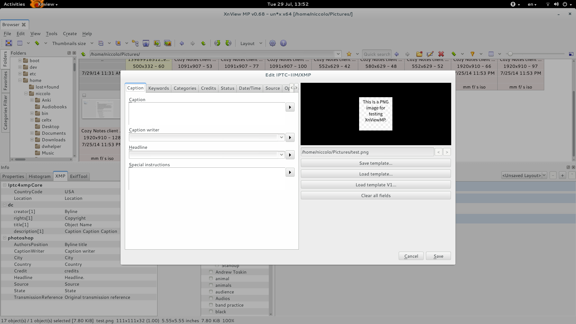Open settings with the gear icon
This screenshot has width=576, height=324.
(x=272, y=43)
